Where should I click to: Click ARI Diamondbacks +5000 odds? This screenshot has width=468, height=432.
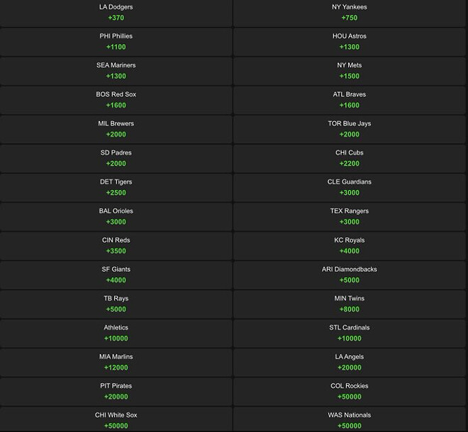click(x=350, y=274)
